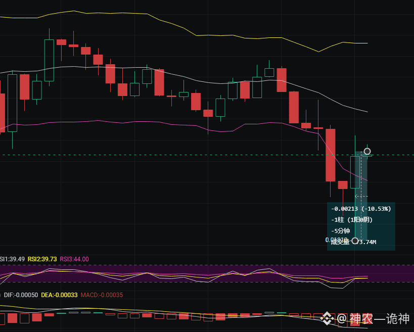Click the -5分钟 duration line
The height and width of the screenshot is (332, 414).
coord(341,231)
